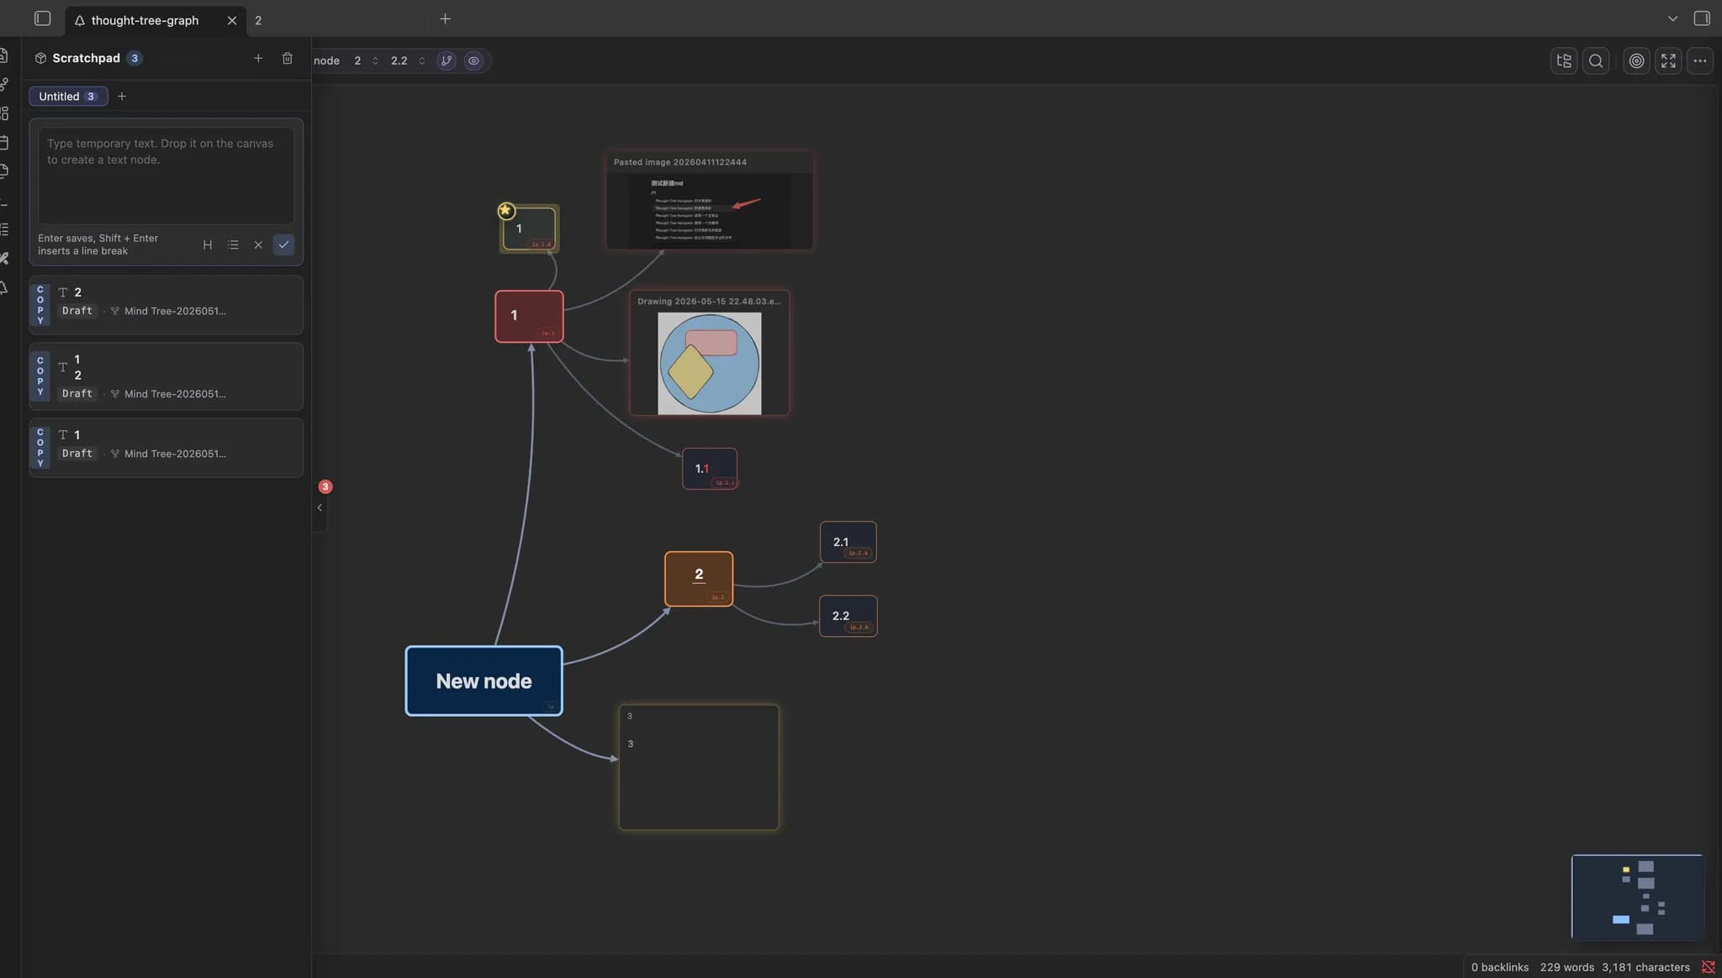Screen dimensions: 1722x978
Task: Toggle the right sidebar panel icon
Action: [1701, 18]
